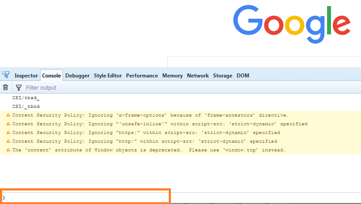Open the Storage tab
The height and width of the screenshot is (204, 361).
222,76
